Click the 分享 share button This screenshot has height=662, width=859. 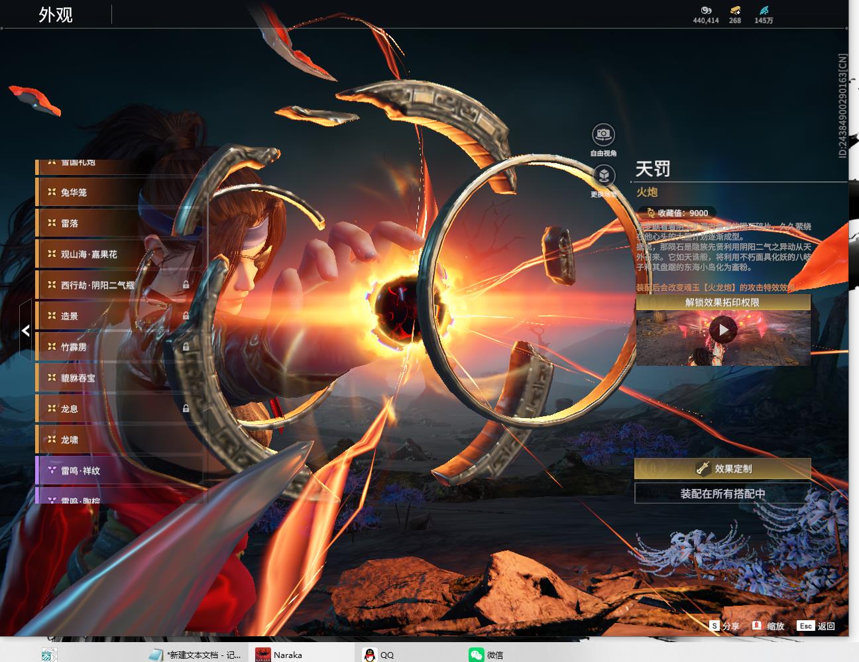click(x=724, y=626)
